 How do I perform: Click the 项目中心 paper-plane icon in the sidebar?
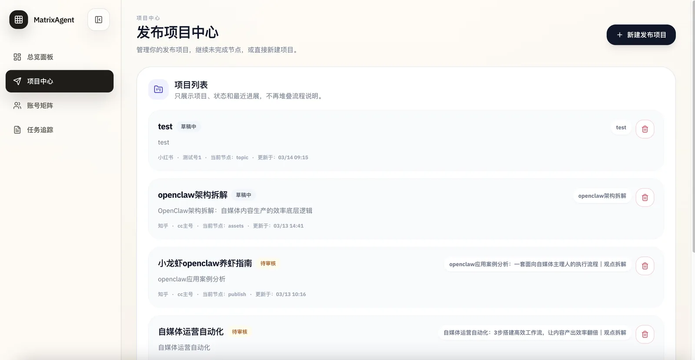17,81
